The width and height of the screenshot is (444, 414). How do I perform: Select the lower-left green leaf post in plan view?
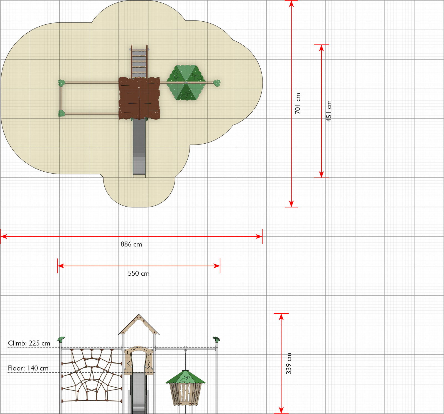[61, 113]
